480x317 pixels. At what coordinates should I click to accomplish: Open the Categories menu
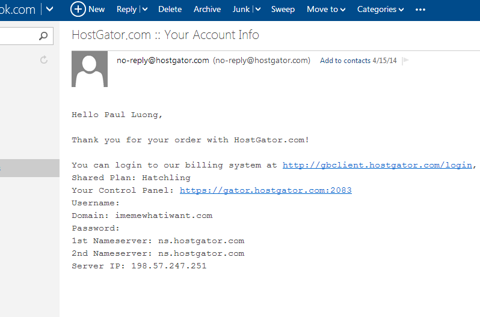point(381,10)
